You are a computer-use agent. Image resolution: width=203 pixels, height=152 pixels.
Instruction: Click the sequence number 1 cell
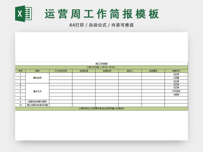[x=20, y=74]
